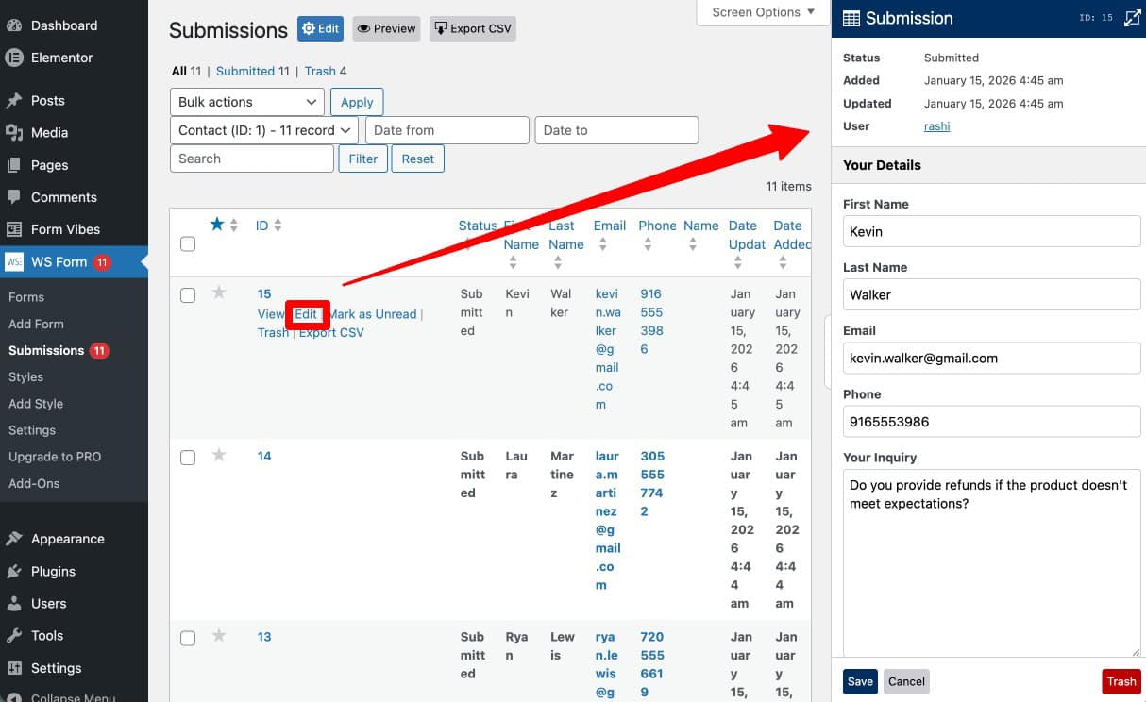Toggle the select-all checkbox in header
This screenshot has height=702, width=1146.
tap(188, 244)
